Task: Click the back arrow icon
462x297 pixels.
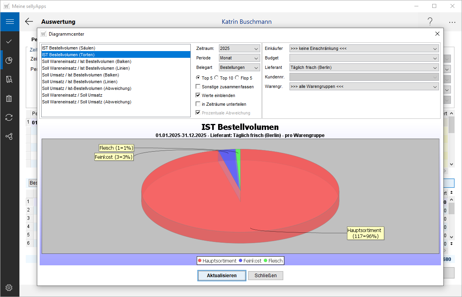Action: [29, 22]
